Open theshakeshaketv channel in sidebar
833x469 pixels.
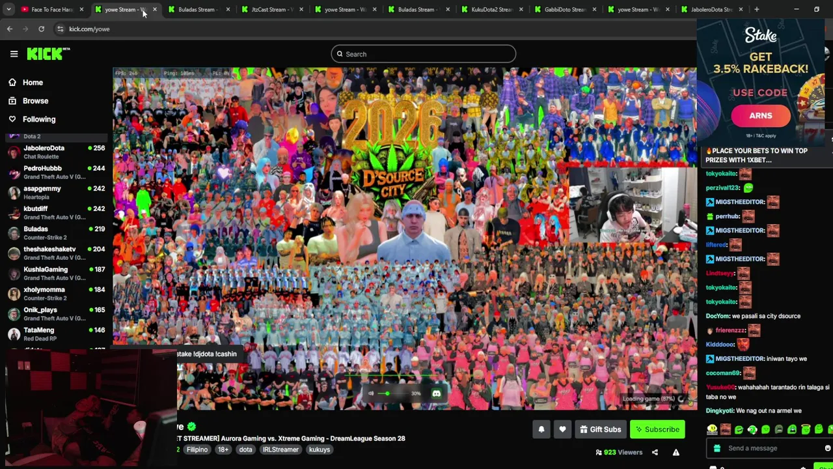(x=56, y=253)
